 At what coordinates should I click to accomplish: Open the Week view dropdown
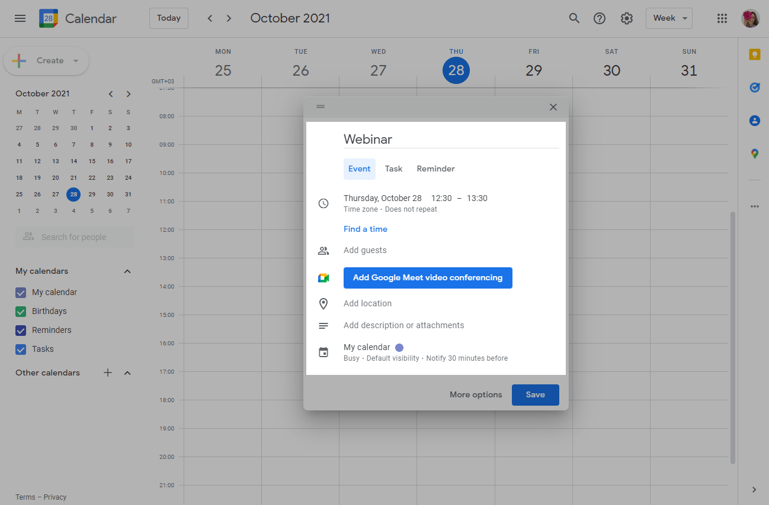click(x=669, y=18)
